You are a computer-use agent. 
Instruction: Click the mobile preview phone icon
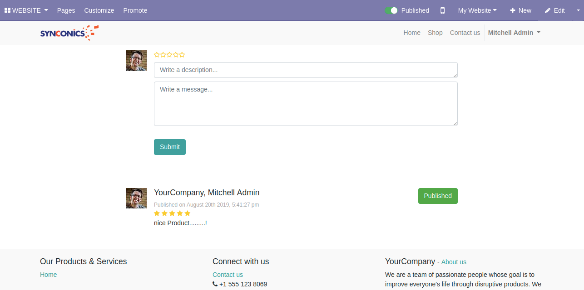(442, 10)
